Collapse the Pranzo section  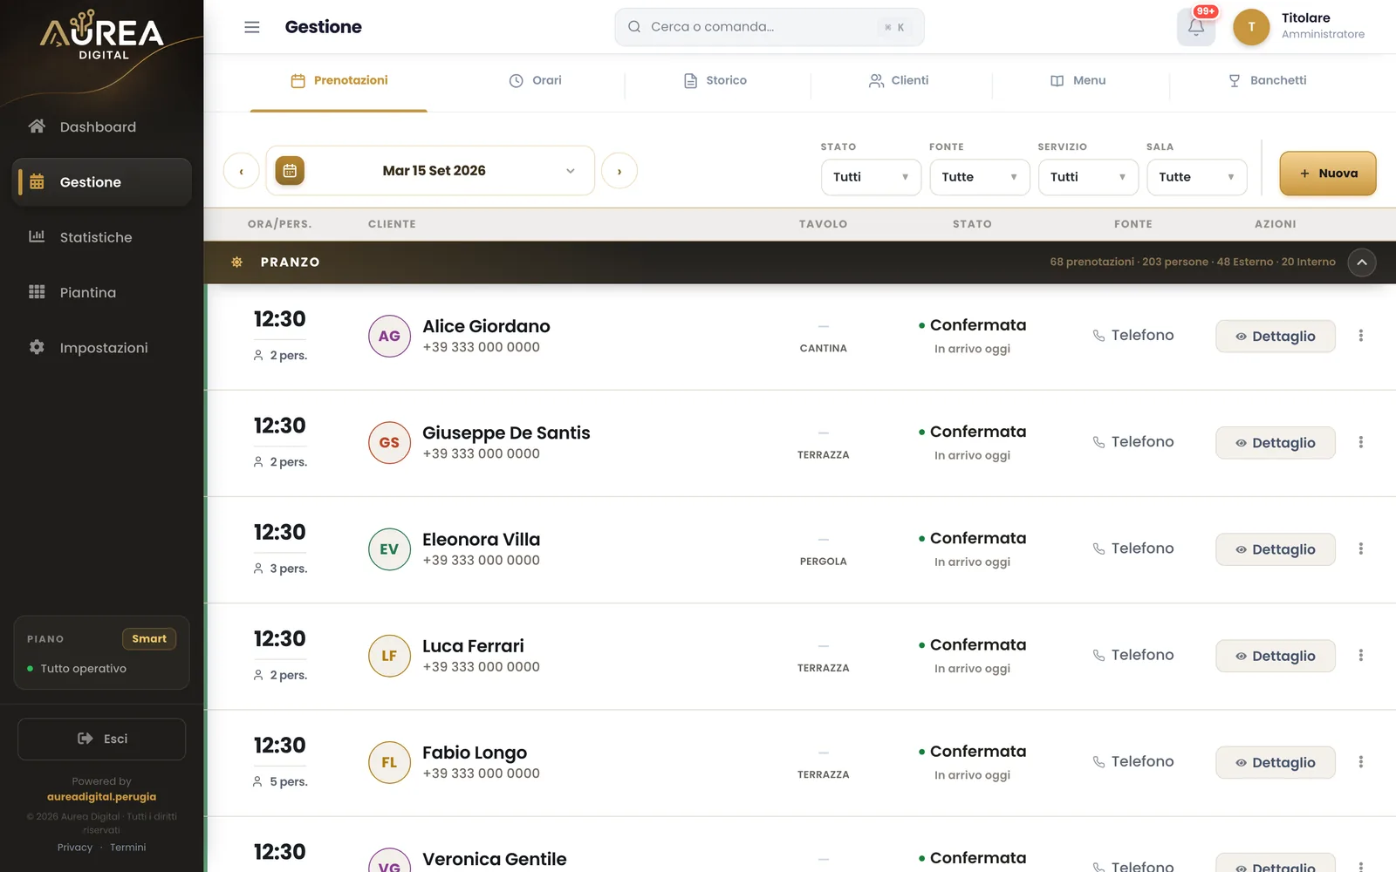(1362, 262)
